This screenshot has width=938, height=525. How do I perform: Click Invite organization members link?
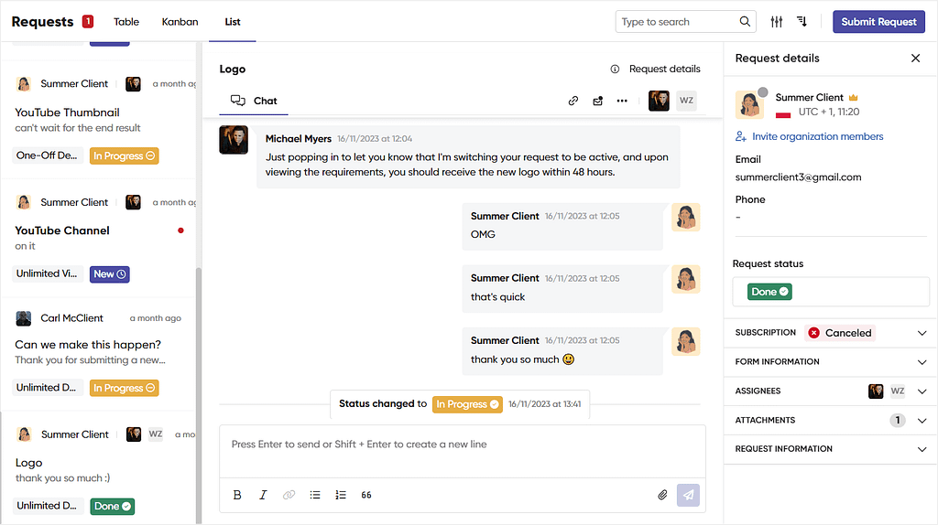817,136
